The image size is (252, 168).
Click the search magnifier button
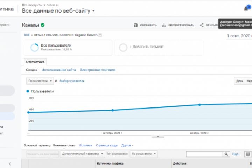click(x=226, y=154)
